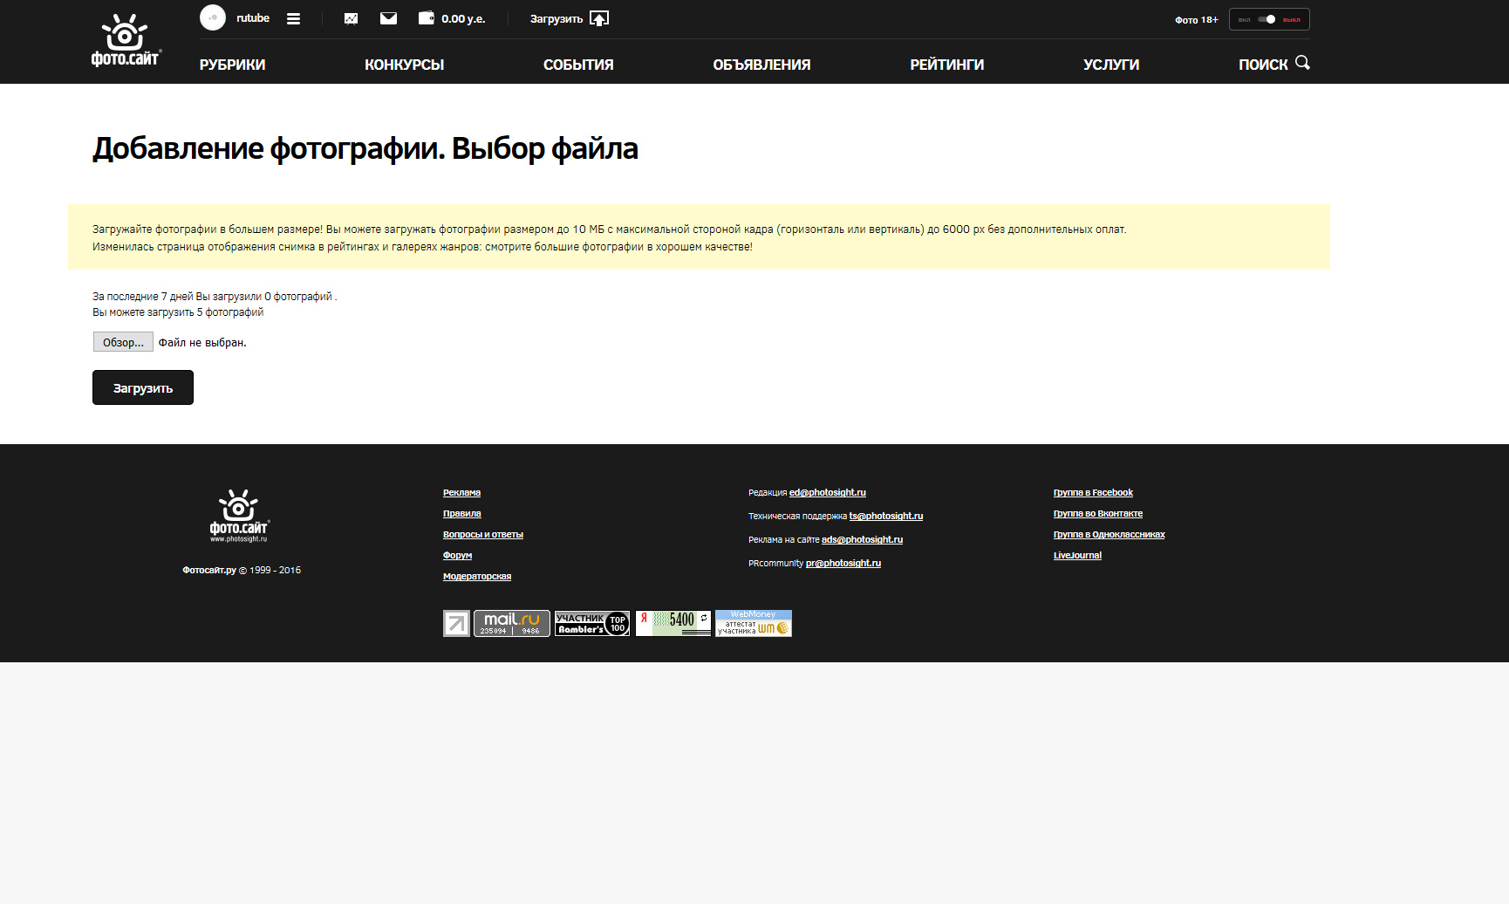Click the wallet balance icon

click(426, 18)
